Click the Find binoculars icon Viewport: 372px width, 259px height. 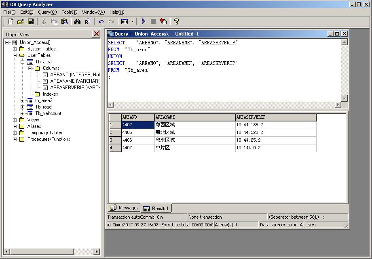tap(78, 21)
